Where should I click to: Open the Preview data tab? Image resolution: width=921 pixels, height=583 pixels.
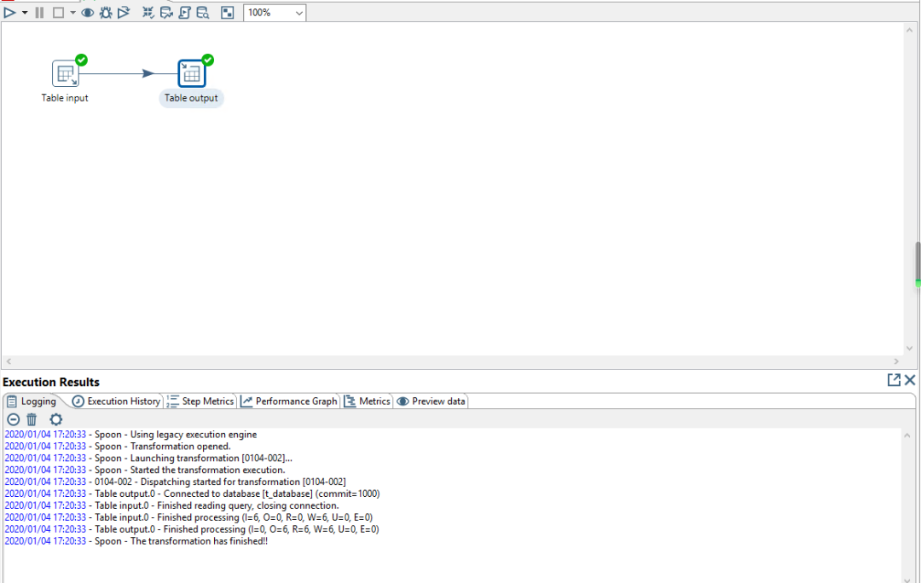pyautogui.click(x=432, y=401)
